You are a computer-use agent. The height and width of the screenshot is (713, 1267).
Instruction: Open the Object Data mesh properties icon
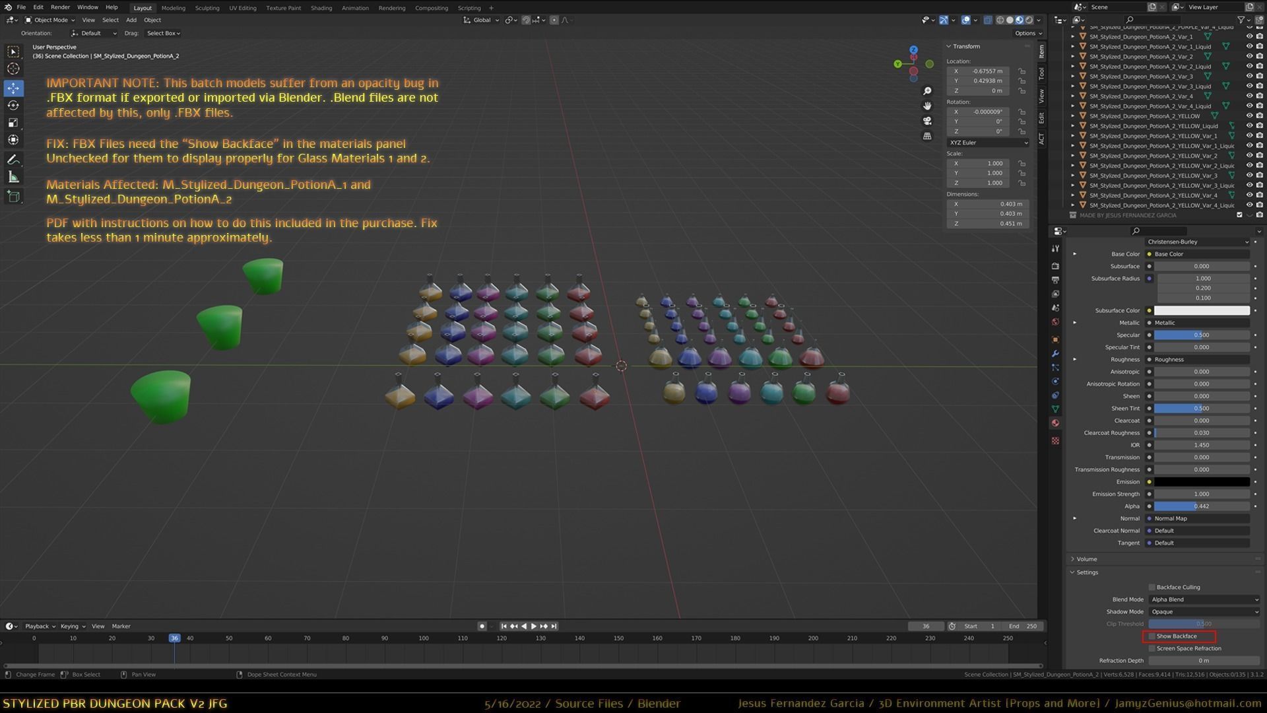(1055, 409)
